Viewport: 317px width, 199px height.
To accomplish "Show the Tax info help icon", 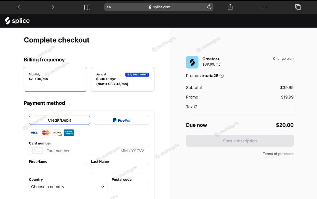I will [x=196, y=107].
